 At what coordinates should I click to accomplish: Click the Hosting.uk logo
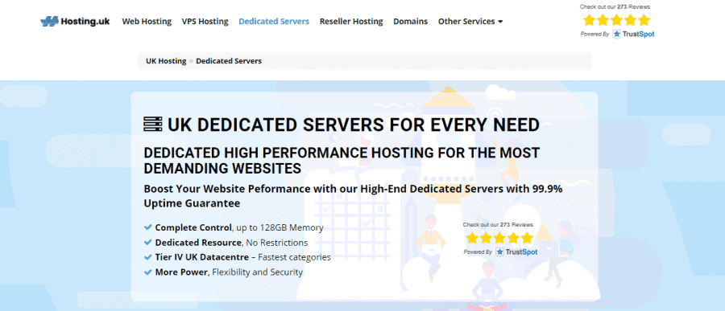pyautogui.click(x=75, y=21)
